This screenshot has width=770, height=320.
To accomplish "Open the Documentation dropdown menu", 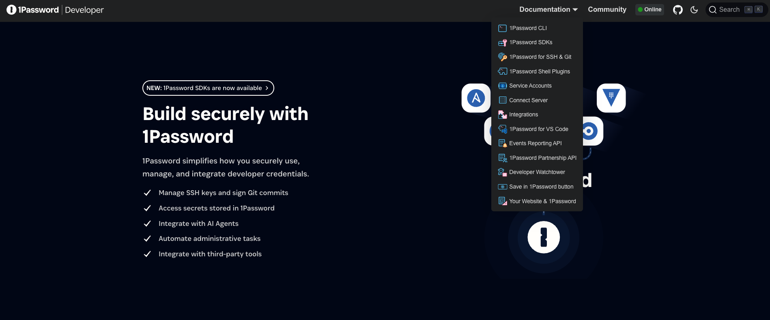I will pos(548,9).
